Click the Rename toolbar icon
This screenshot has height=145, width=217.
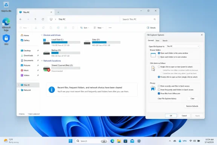click(58, 28)
